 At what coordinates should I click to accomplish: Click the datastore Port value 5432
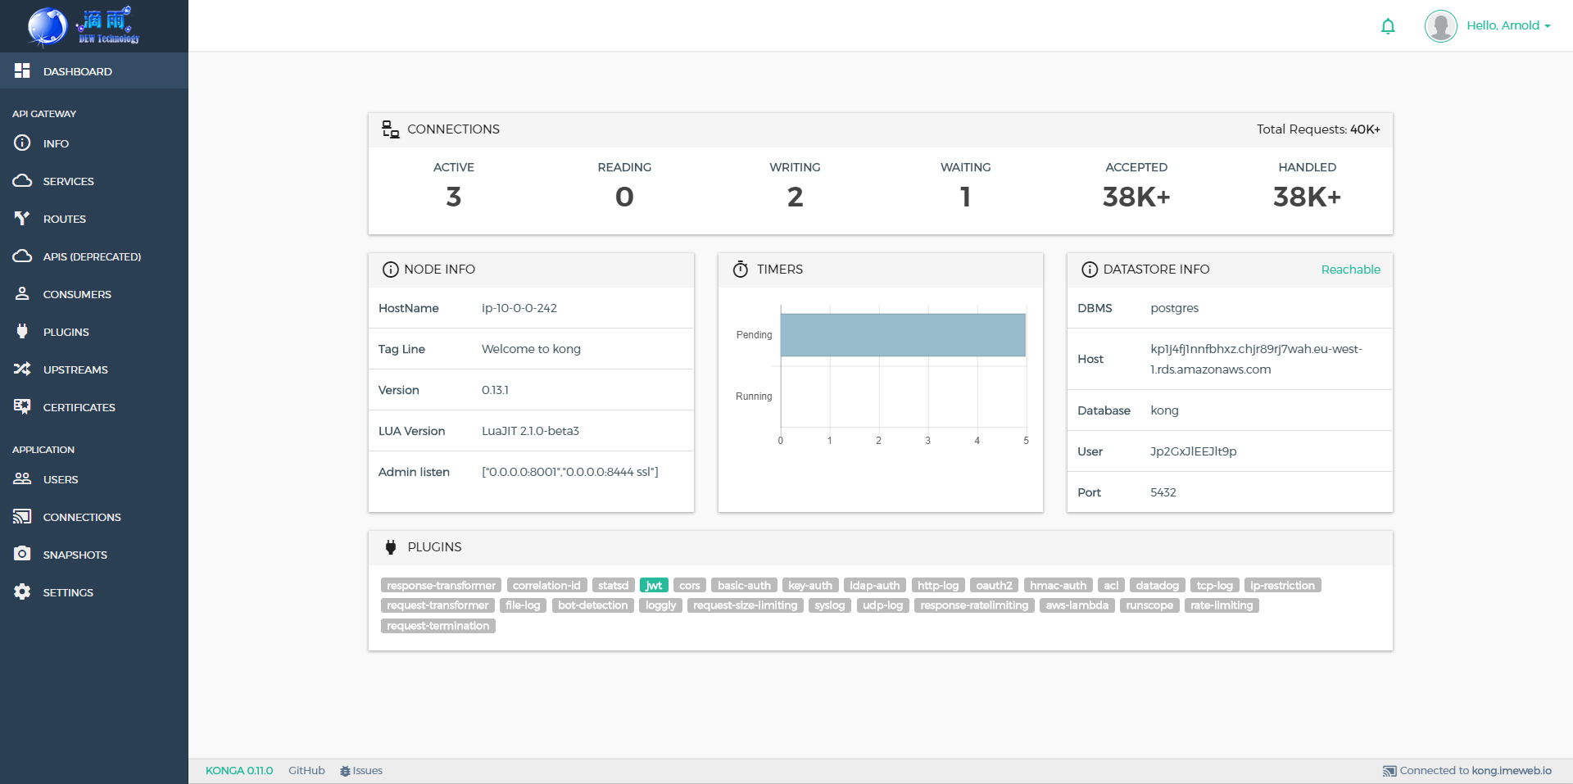tap(1163, 492)
